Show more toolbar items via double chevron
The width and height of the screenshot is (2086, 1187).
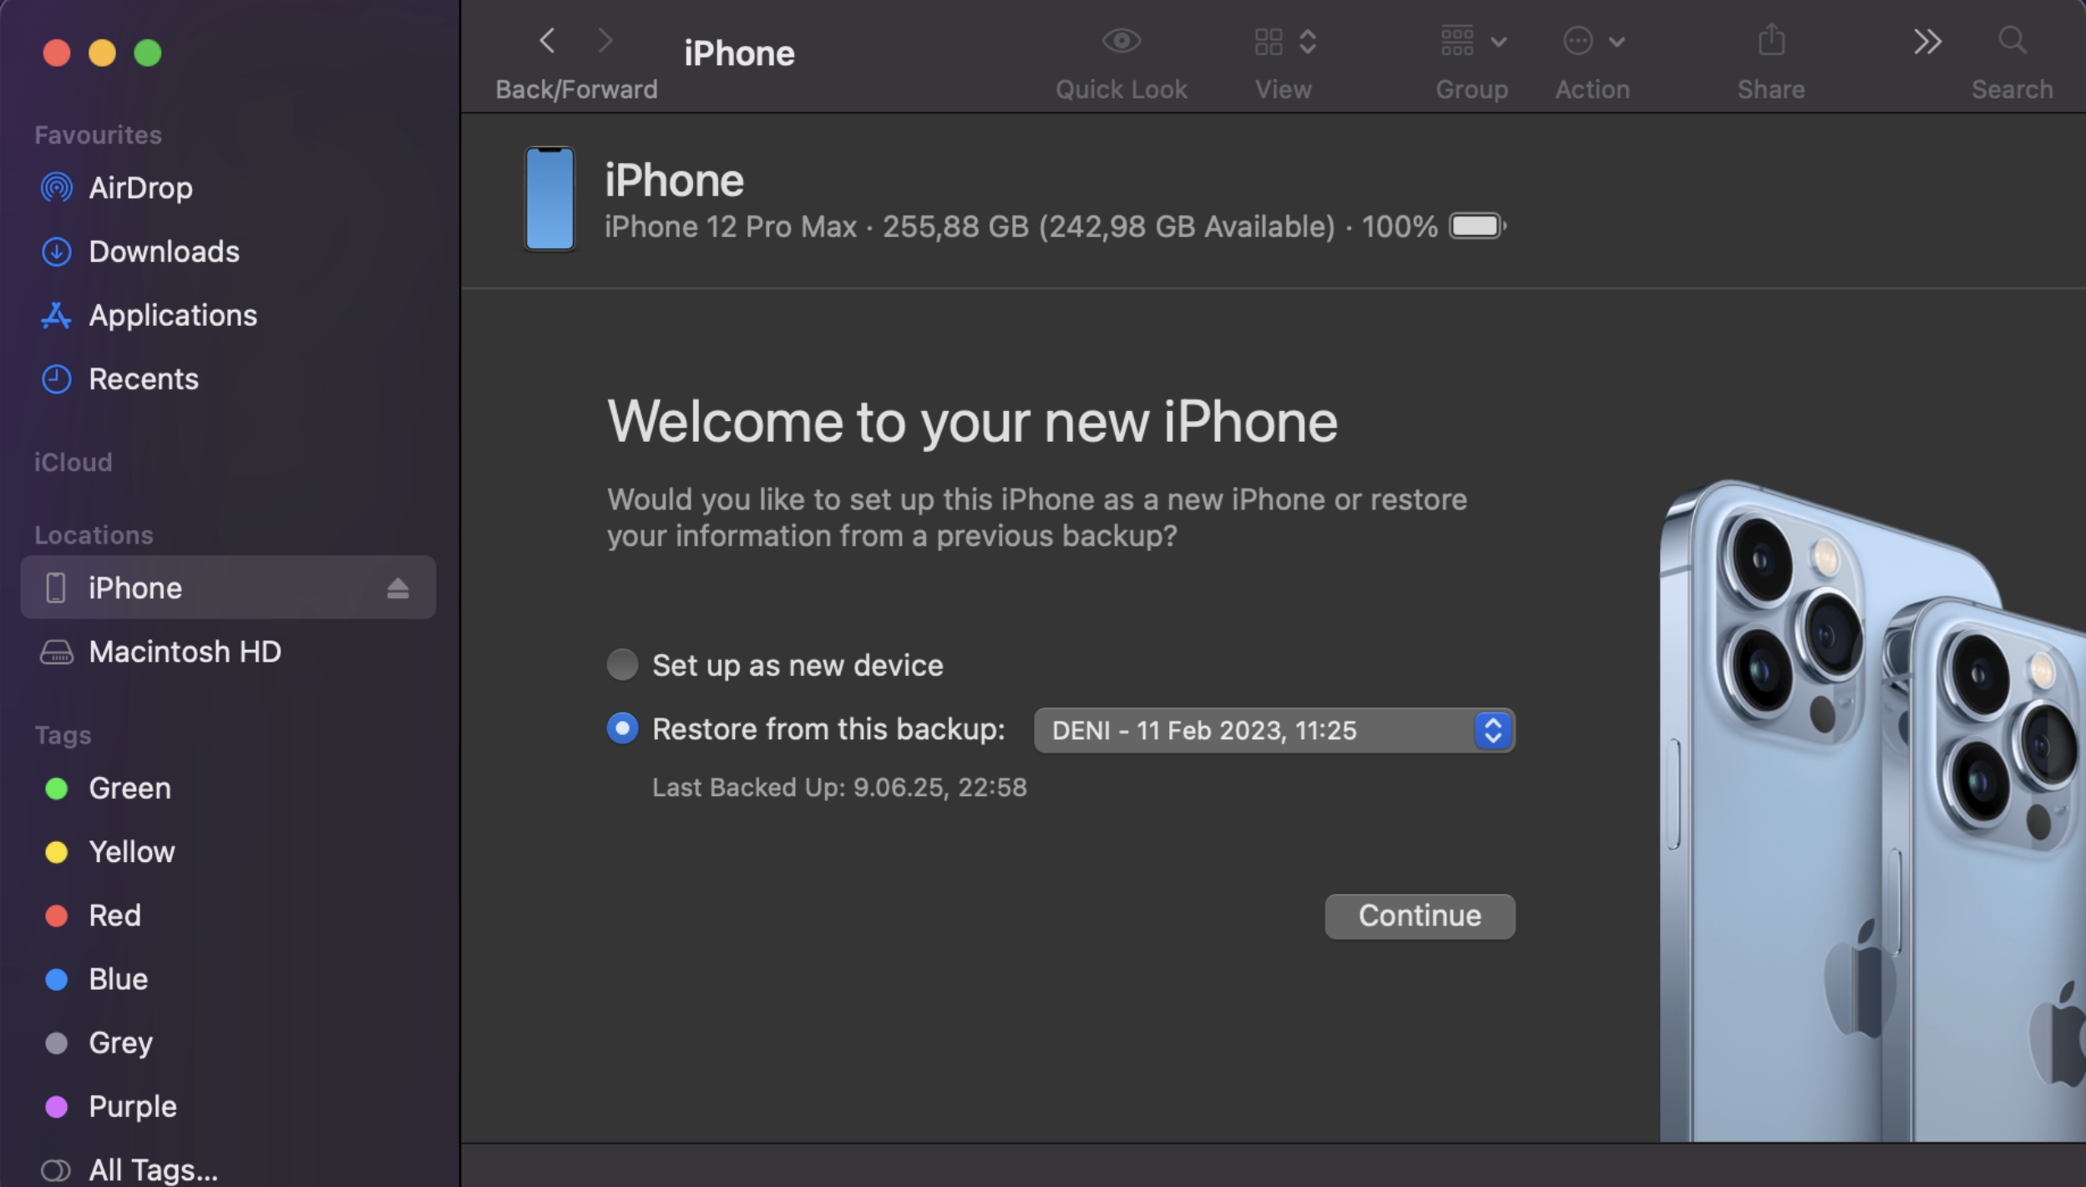pyautogui.click(x=1927, y=41)
